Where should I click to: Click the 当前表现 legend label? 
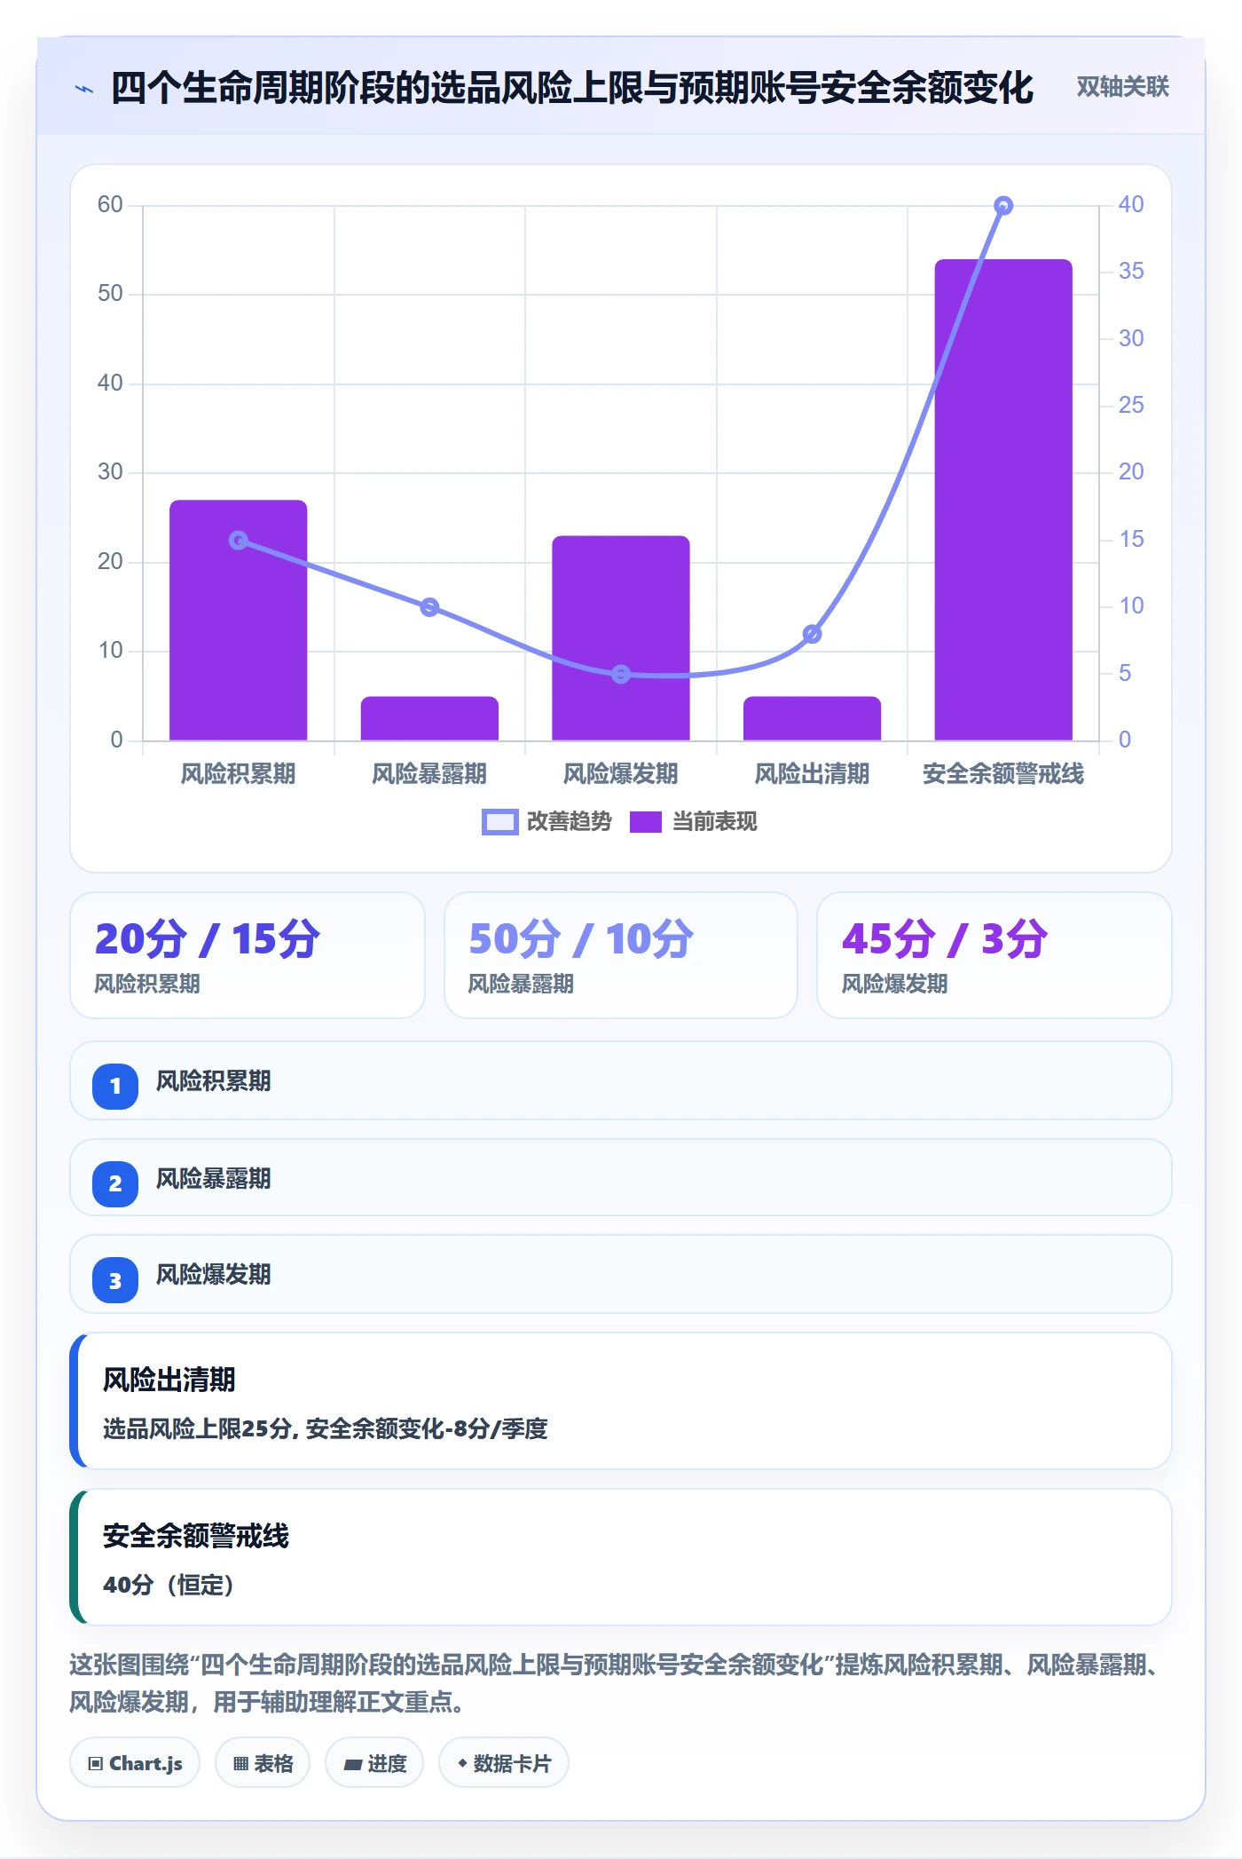click(x=715, y=822)
